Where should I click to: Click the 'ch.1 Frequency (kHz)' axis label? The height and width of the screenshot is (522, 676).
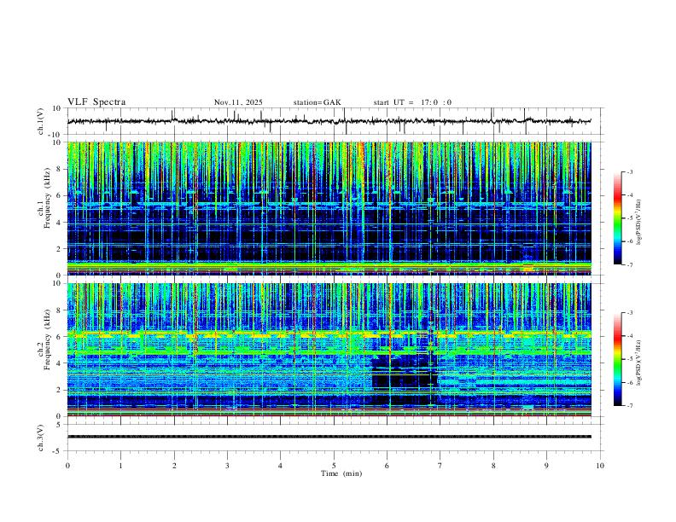pyautogui.click(x=44, y=198)
